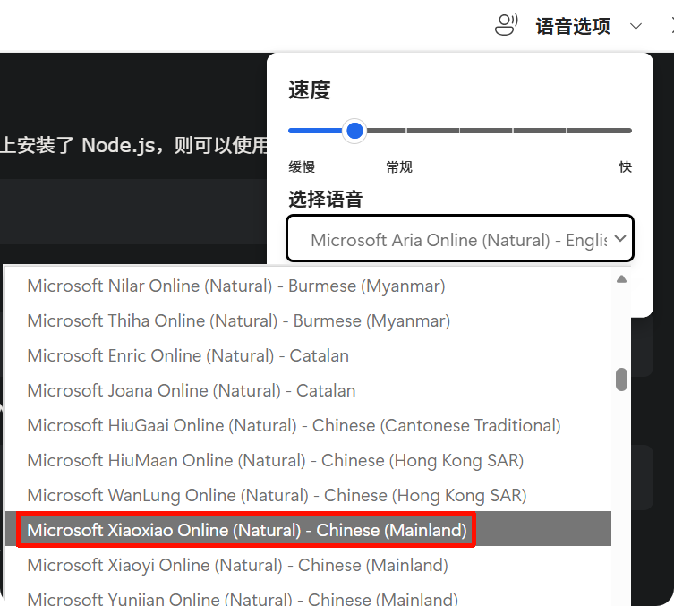Open the Microsoft Aria voice combo box

coord(460,238)
